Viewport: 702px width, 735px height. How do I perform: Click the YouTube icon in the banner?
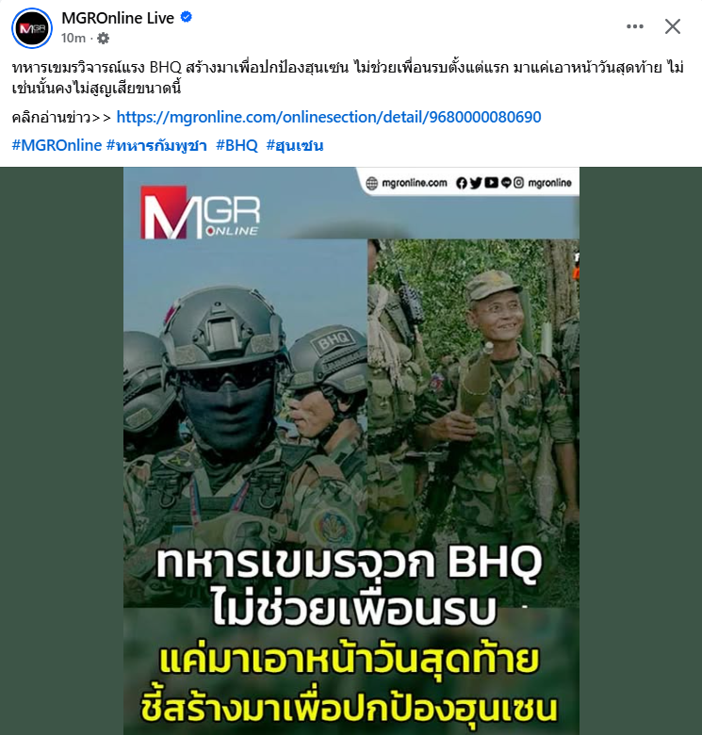pos(491,183)
